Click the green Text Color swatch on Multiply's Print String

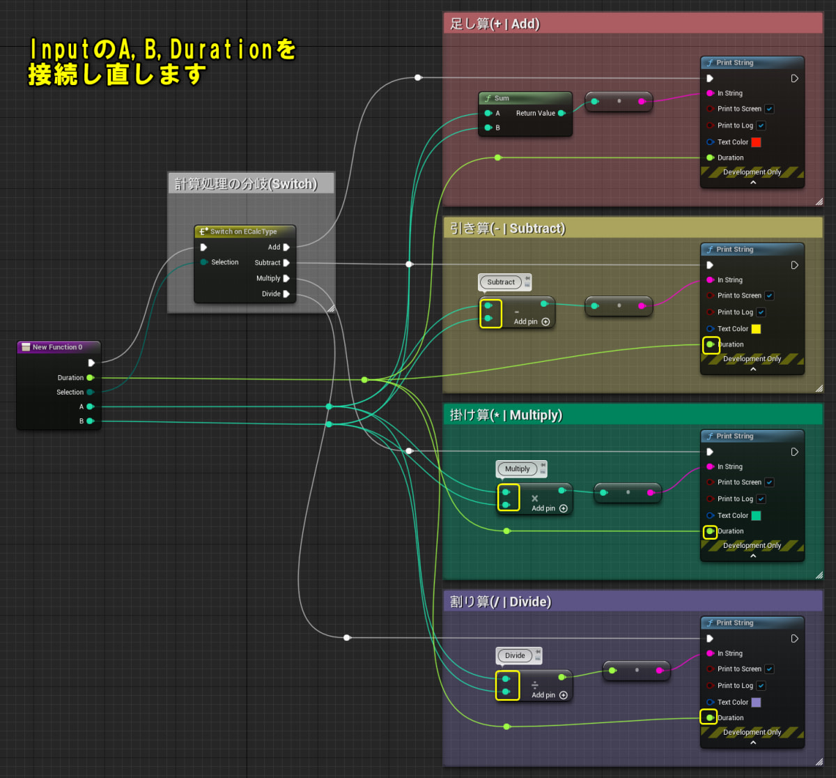click(757, 515)
